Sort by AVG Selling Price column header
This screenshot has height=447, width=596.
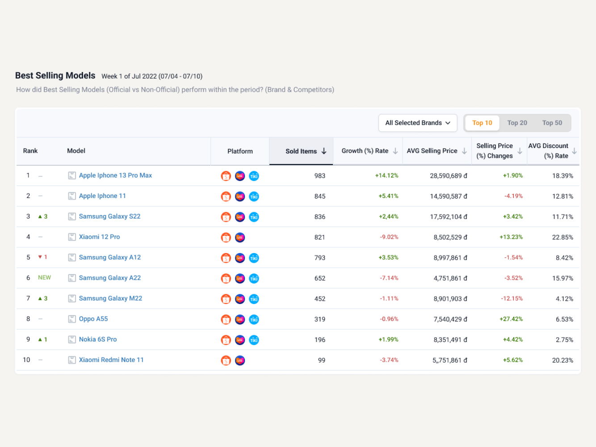432,151
